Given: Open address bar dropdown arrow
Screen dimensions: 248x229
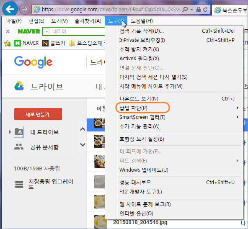Looking at the screenshot, I should pyautogui.click(x=191, y=10).
